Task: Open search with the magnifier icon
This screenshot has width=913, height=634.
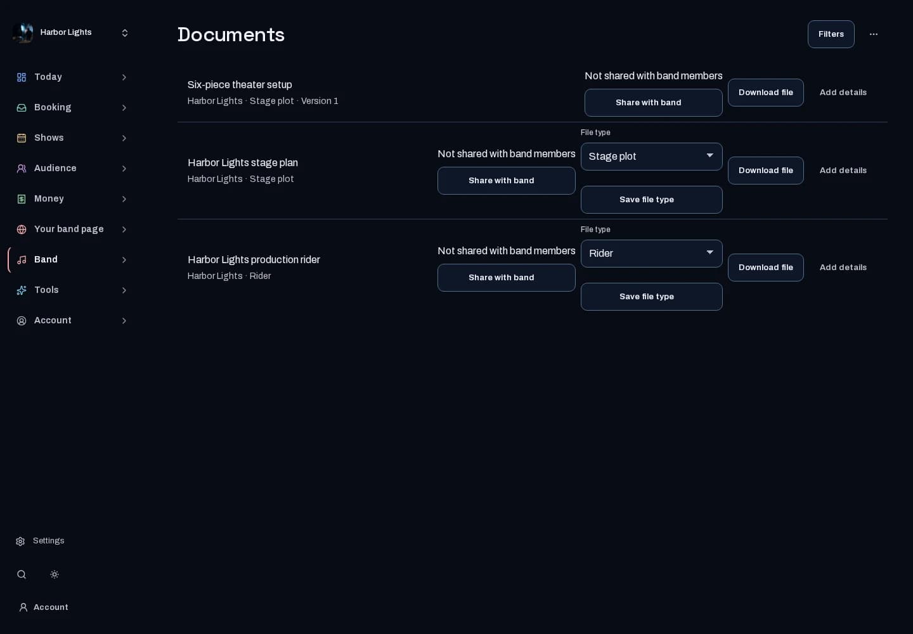Action: (x=22, y=574)
